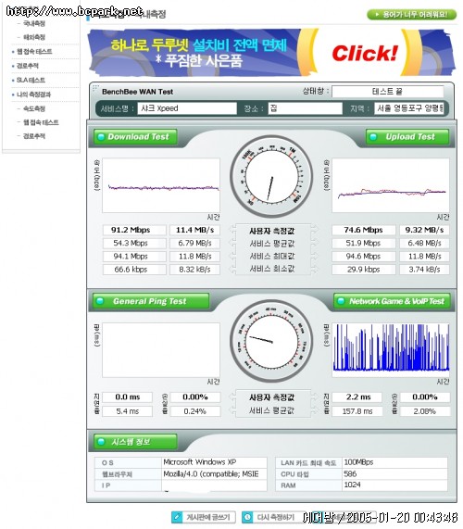
Task: Click VoIP loss rate 2.08%
Action: click(x=425, y=411)
